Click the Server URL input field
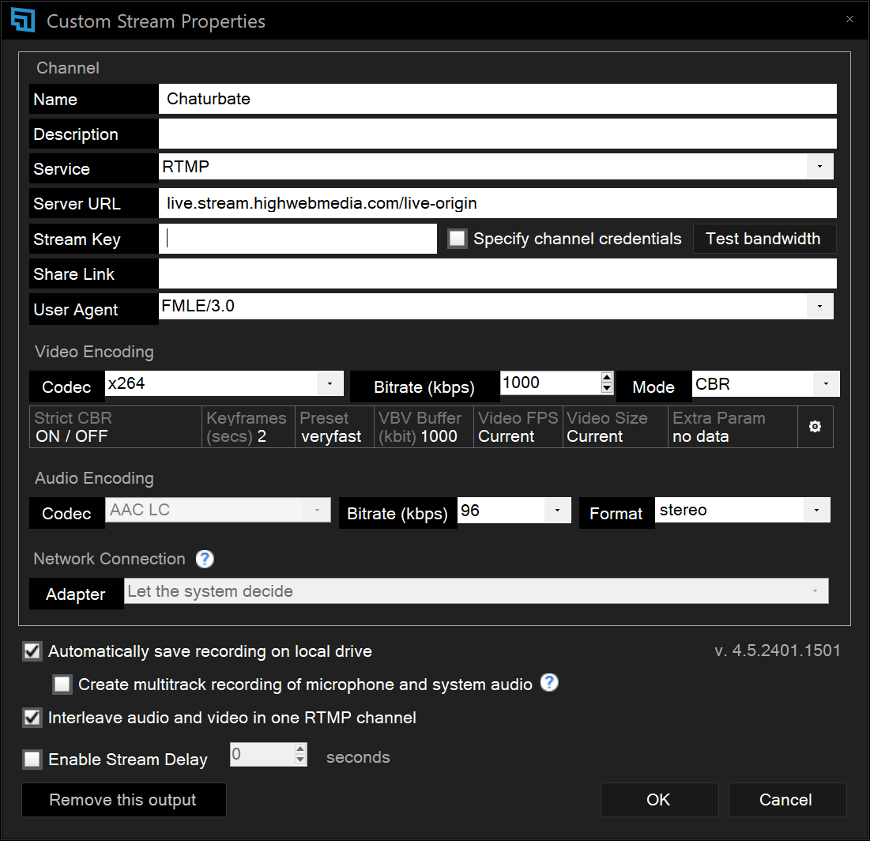The image size is (870, 841). 498,203
